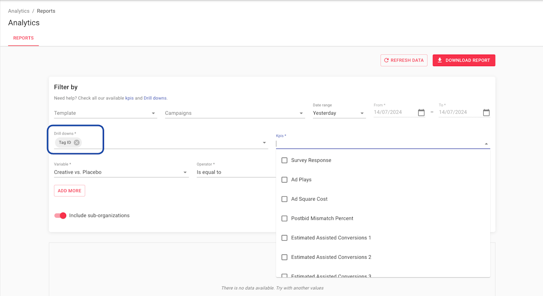
Task: Open the kpis help link
Action: tap(129, 98)
